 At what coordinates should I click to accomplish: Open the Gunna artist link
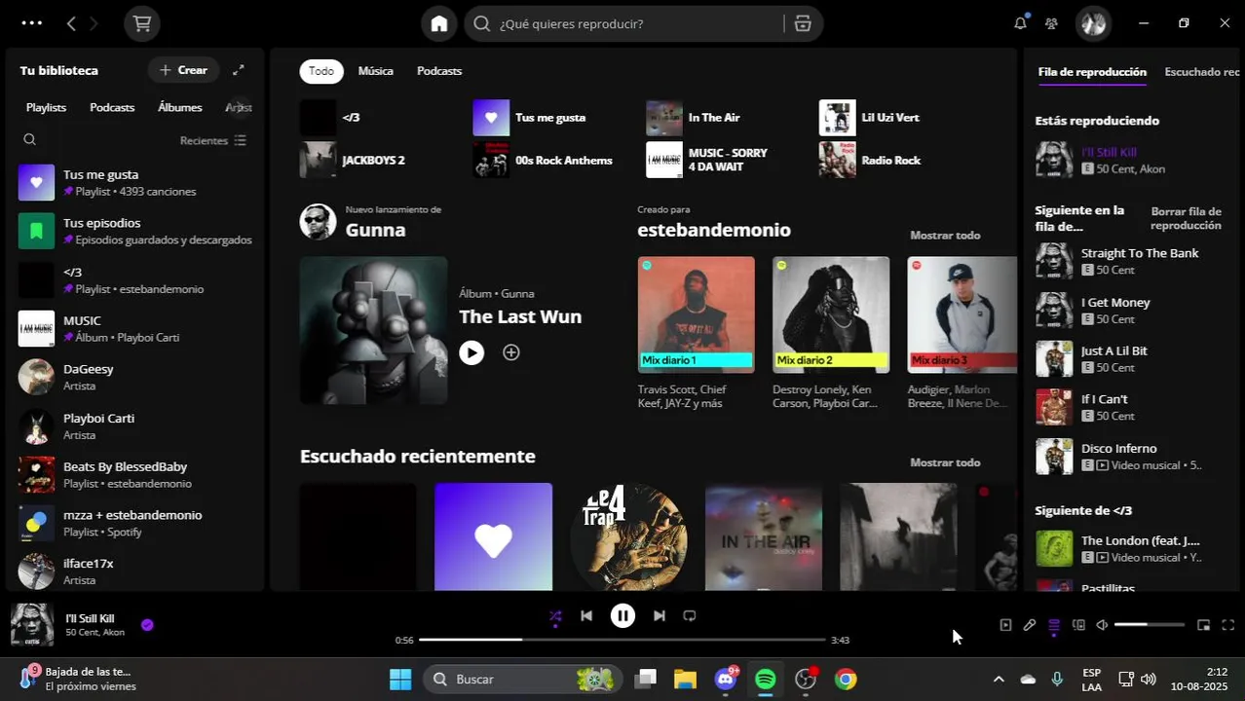[375, 230]
